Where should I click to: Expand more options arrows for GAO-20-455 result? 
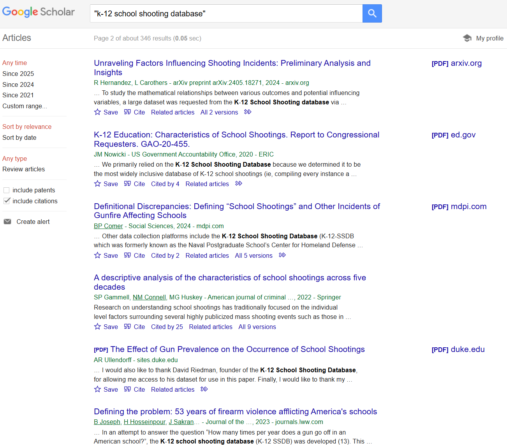(x=239, y=184)
